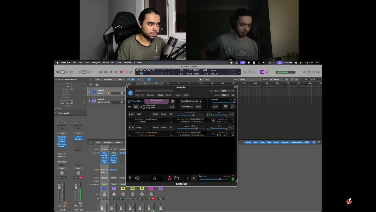376x212 pixels.
Task: Open the SonoBus chat bubble
Action: [232, 107]
